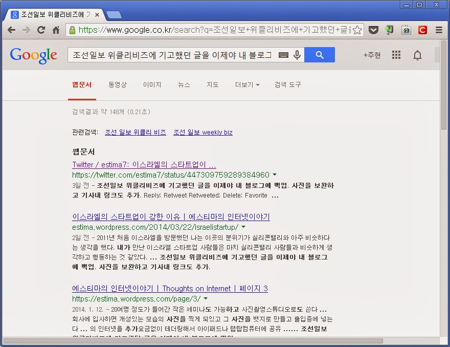450x347 pixels.
Task: Bookmark this page with the star icon
Action: pyautogui.click(x=357, y=30)
